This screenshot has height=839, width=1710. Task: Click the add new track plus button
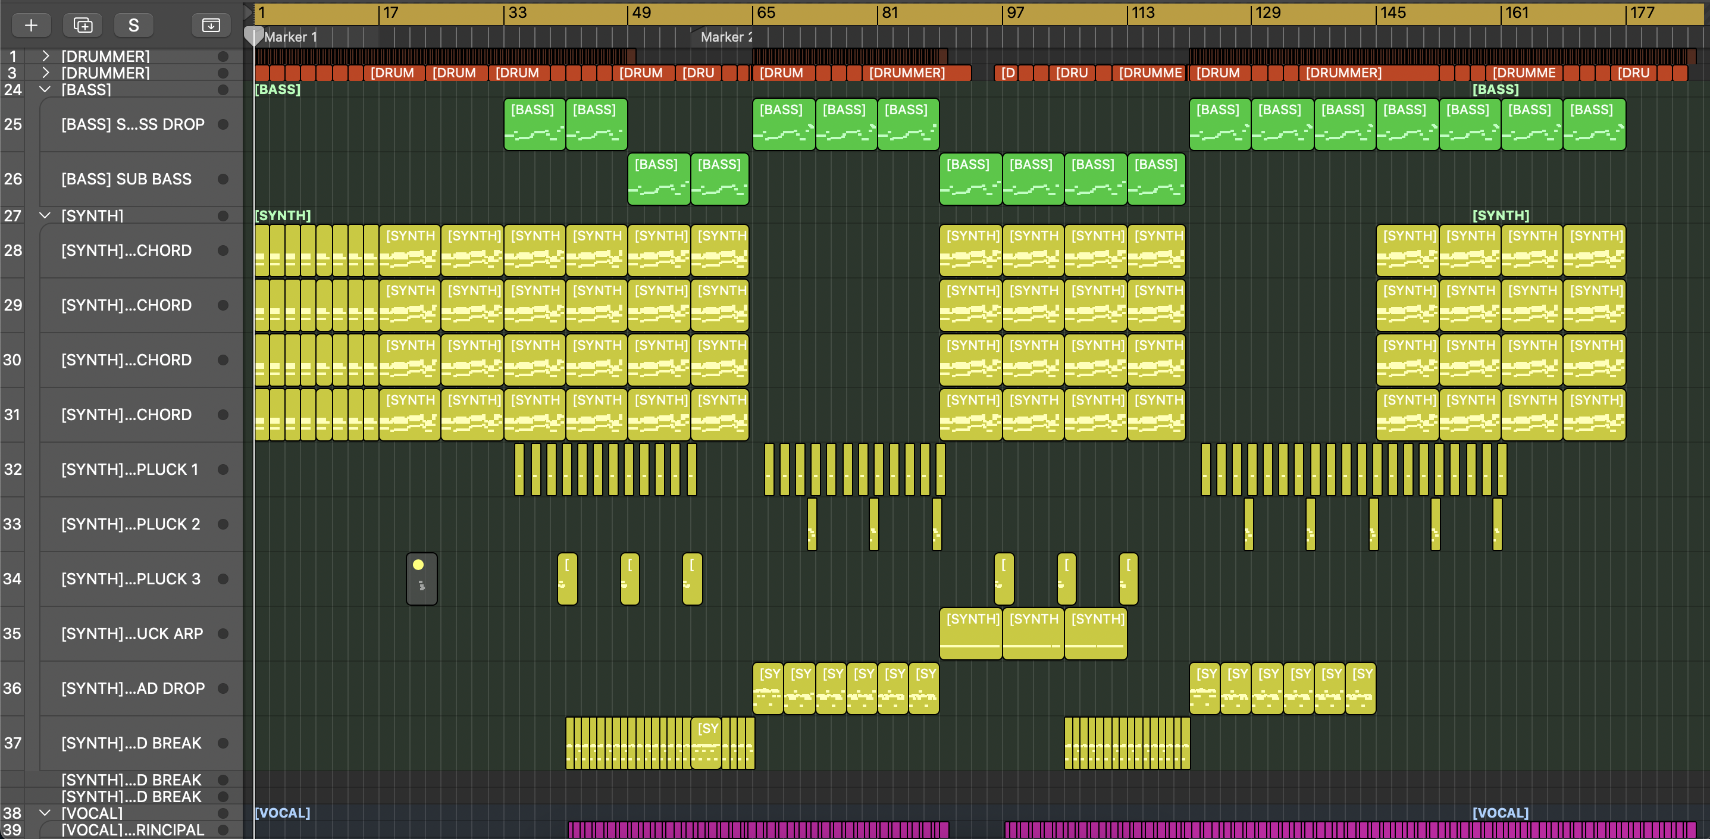(x=31, y=25)
